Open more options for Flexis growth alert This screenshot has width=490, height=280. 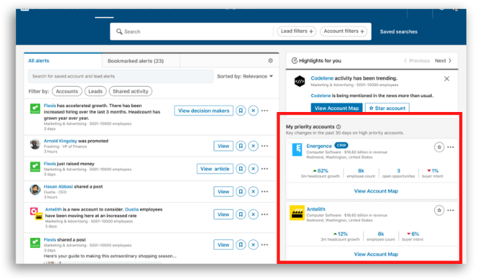pos(265,111)
